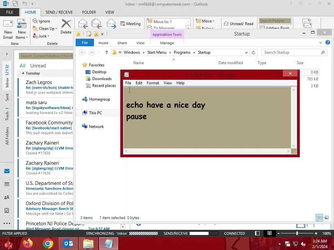The image size is (334, 250).
Task: Sort files by Date modified column
Action: [231, 63]
